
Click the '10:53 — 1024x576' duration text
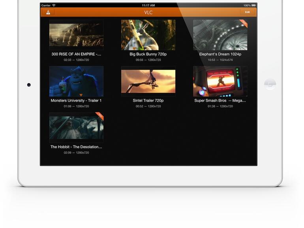[x=220, y=60]
